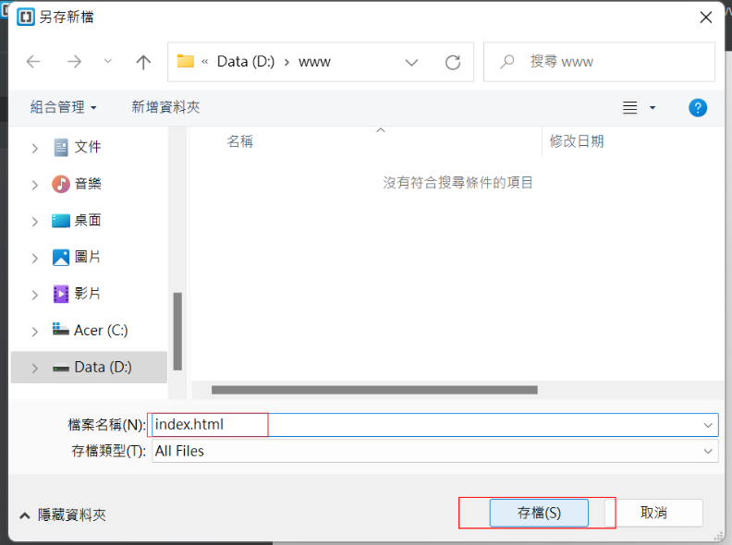This screenshot has height=545, width=732.
Task: Click the 音樂 music icon
Action: pyautogui.click(x=61, y=184)
